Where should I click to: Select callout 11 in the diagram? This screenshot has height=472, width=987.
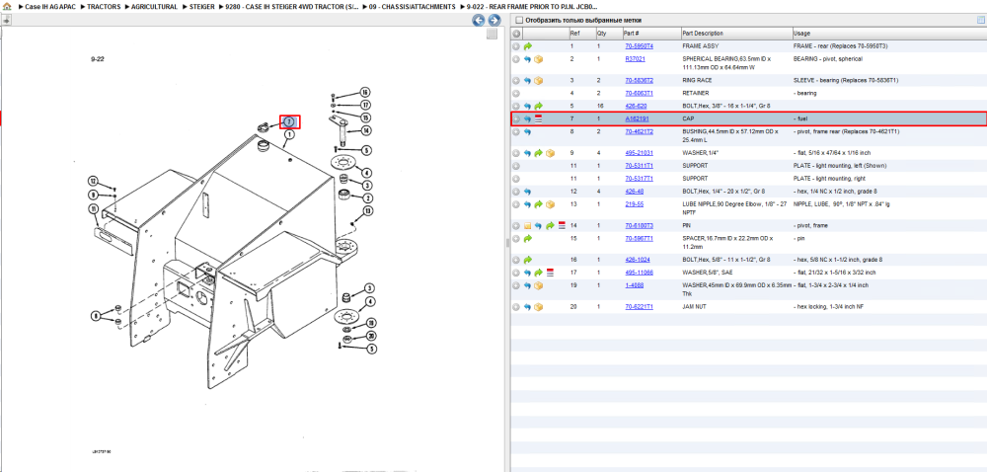pos(93,209)
